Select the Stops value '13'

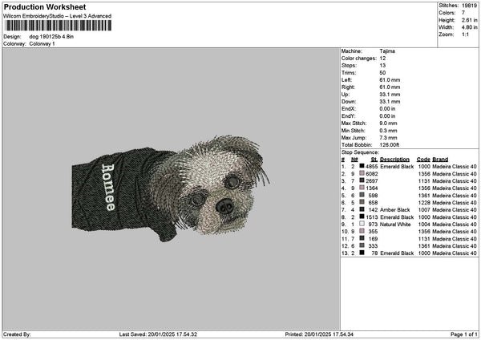pyautogui.click(x=382, y=66)
